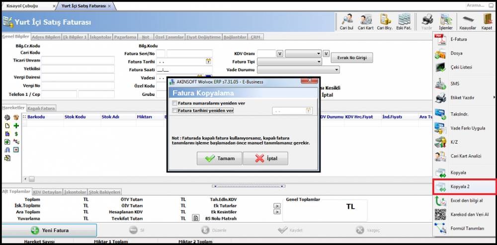Viewport: 497px width, 245px height.
Task: Open Fatura Tarihi calendar picker
Action: pos(208,62)
